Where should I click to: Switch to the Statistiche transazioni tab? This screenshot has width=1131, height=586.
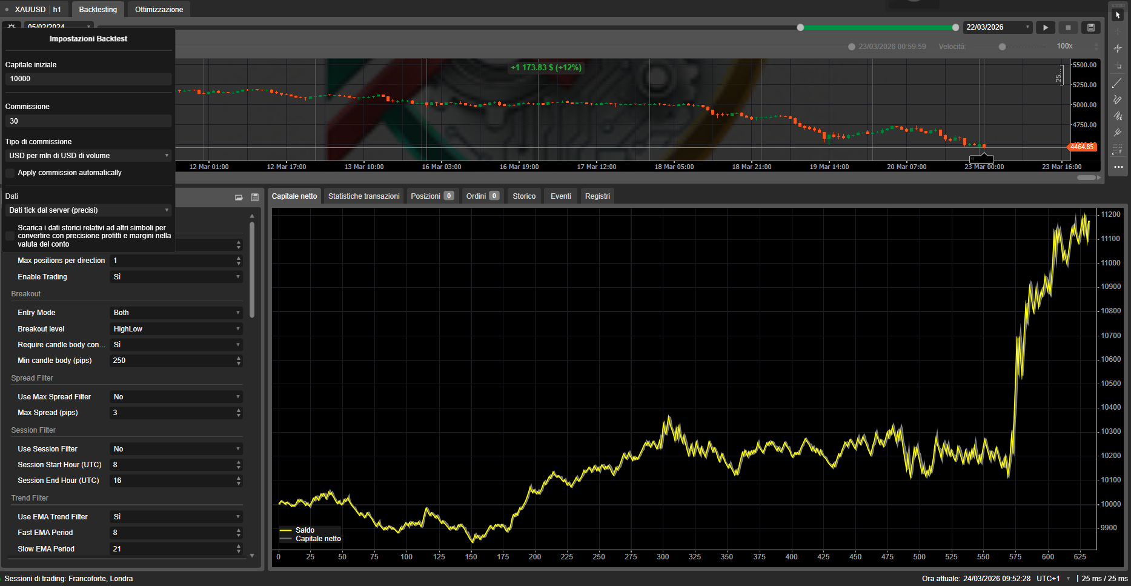363,196
